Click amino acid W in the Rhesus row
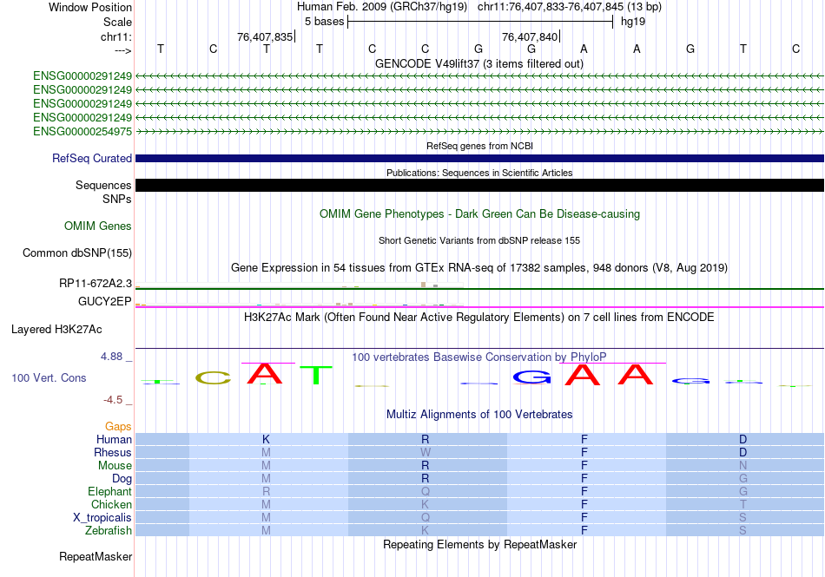Screen dimensions: 825x577 tap(426, 452)
